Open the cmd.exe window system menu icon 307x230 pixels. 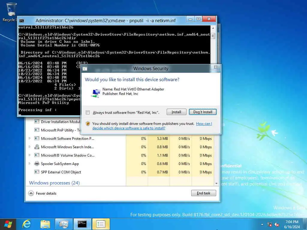pyautogui.click(x=22, y=21)
